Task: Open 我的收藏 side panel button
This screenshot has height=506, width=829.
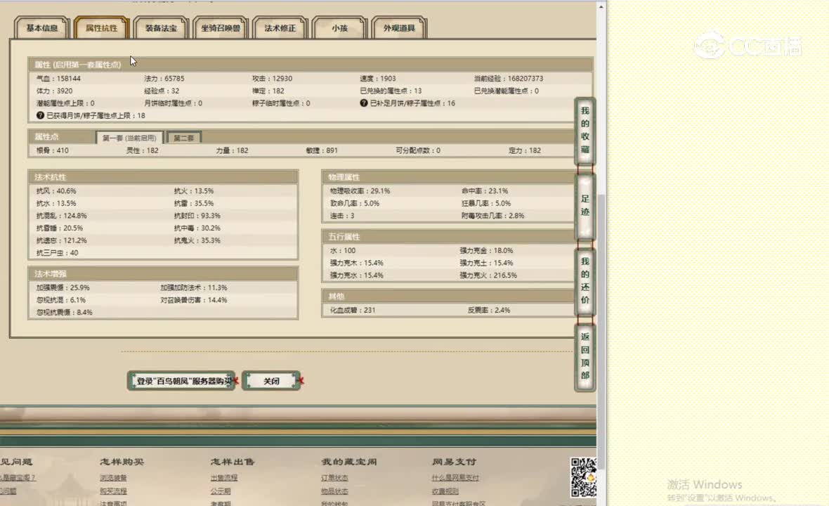Action: click(585, 130)
